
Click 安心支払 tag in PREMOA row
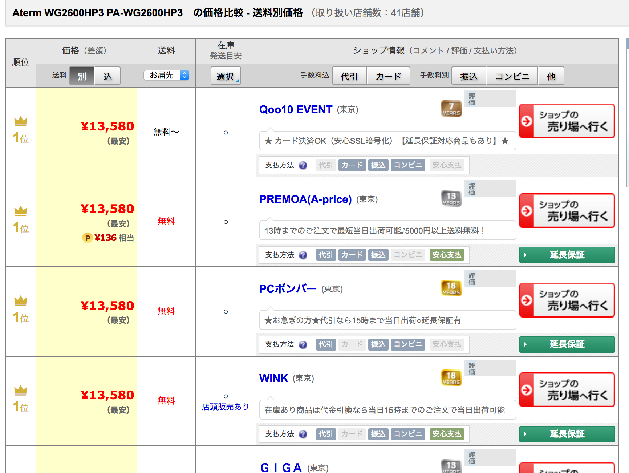tap(447, 255)
